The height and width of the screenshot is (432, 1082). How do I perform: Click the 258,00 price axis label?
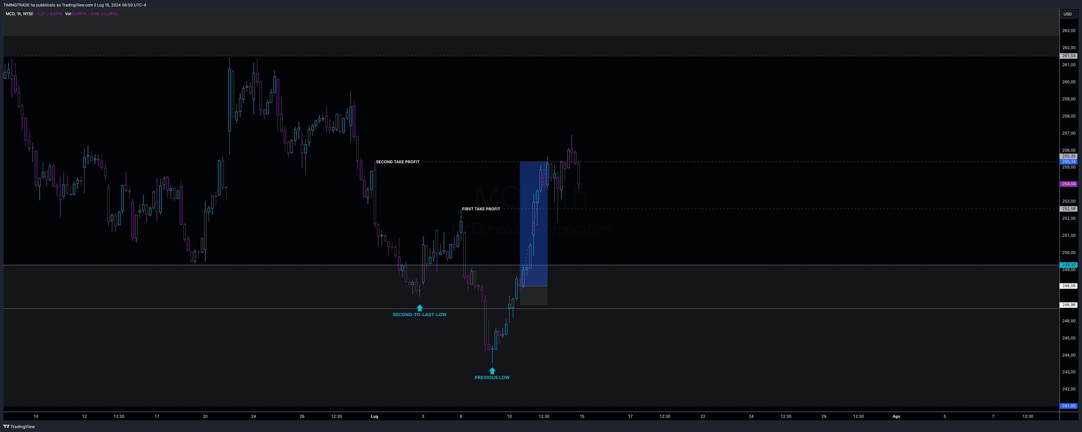coord(1068,116)
